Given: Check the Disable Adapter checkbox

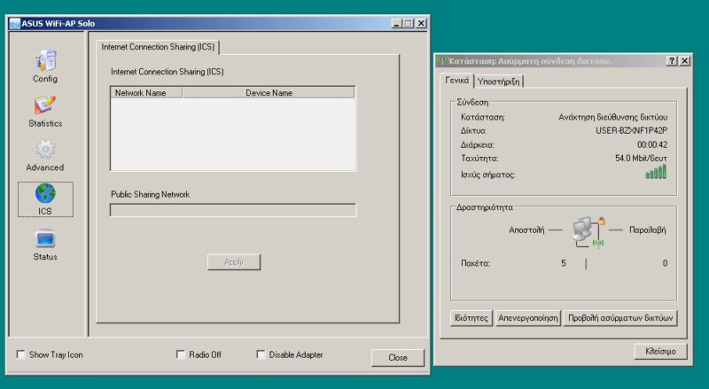Looking at the screenshot, I should pos(261,354).
